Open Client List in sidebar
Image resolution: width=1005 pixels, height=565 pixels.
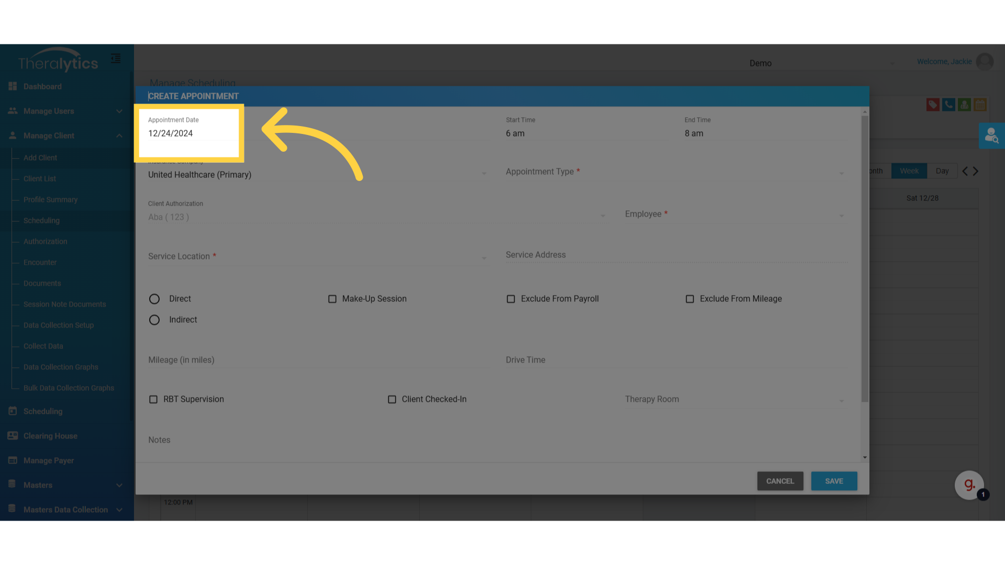pos(40,178)
